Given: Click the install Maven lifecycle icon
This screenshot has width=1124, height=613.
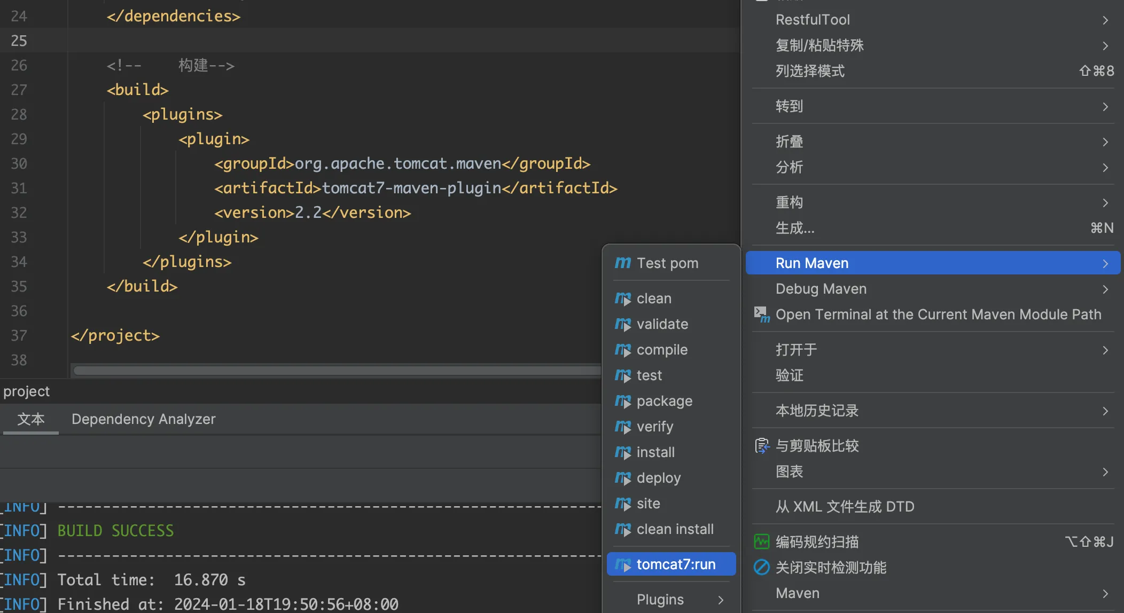Looking at the screenshot, I should 623,452.
